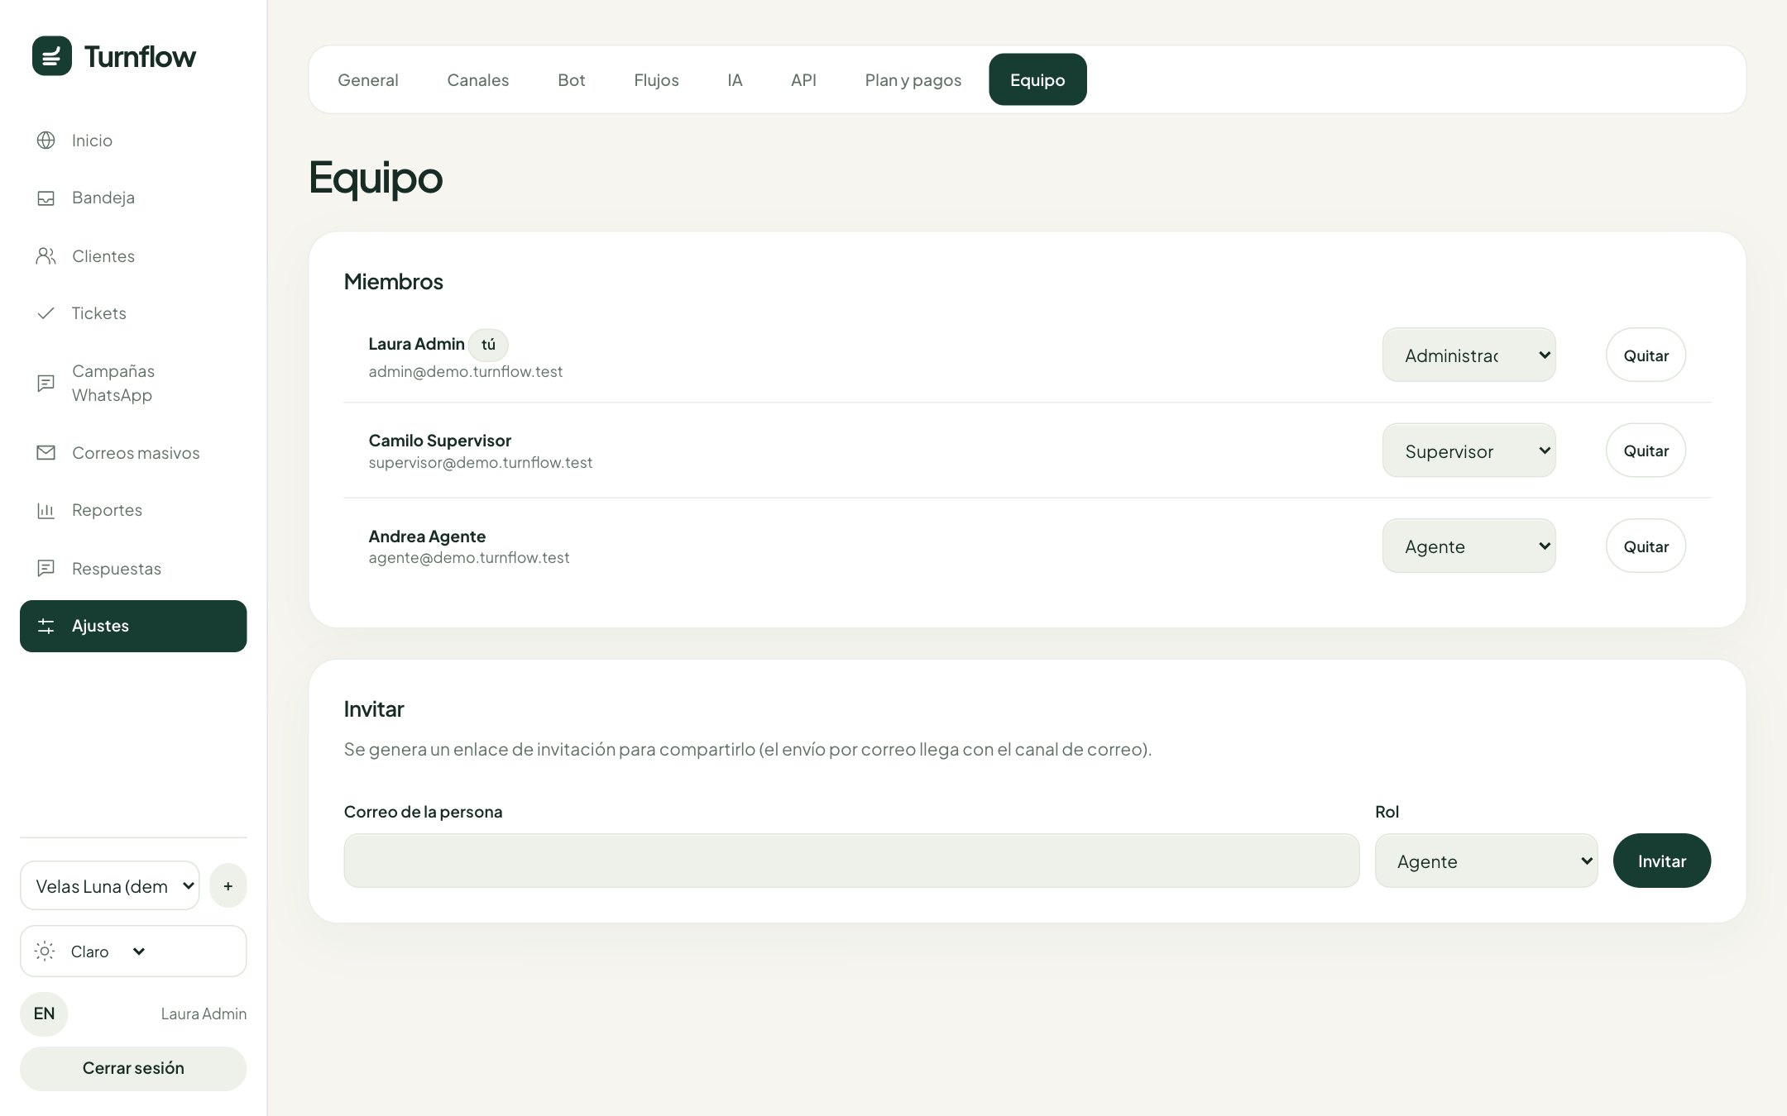Open Tickets via its checkmark icon
The height and width of the screenshot is (1116, 1787).
tap(46, 313)
